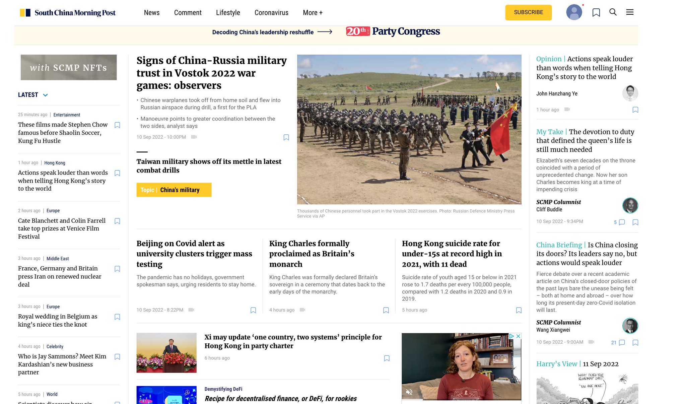Image resolution: width=686 pixels, height=404 pixels.
Task: Open the Demystifying DeFi label
Action: (223, 389)
